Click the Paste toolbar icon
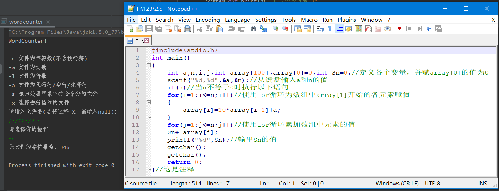The height and width of the screenshot is (191, 499). coord(219,29)
